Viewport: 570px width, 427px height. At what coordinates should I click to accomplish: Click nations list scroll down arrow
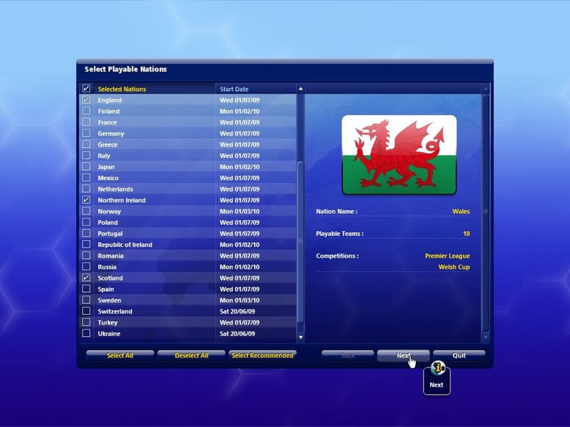301,338
